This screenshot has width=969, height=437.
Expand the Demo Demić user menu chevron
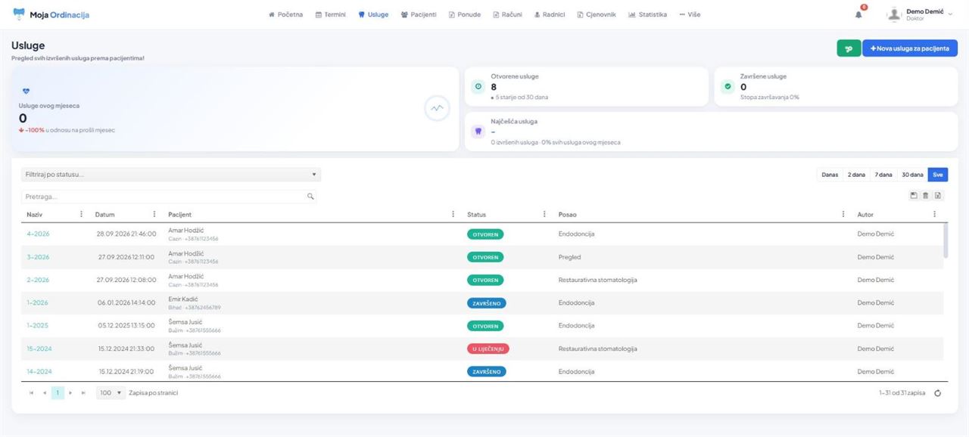coord(950,15)
